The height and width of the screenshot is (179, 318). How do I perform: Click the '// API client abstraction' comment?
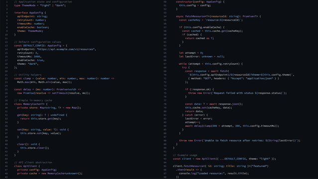[x=33, y=163]
